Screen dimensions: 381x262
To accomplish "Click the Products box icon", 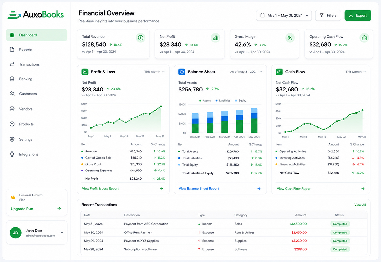I will click(x=12, y=124).
